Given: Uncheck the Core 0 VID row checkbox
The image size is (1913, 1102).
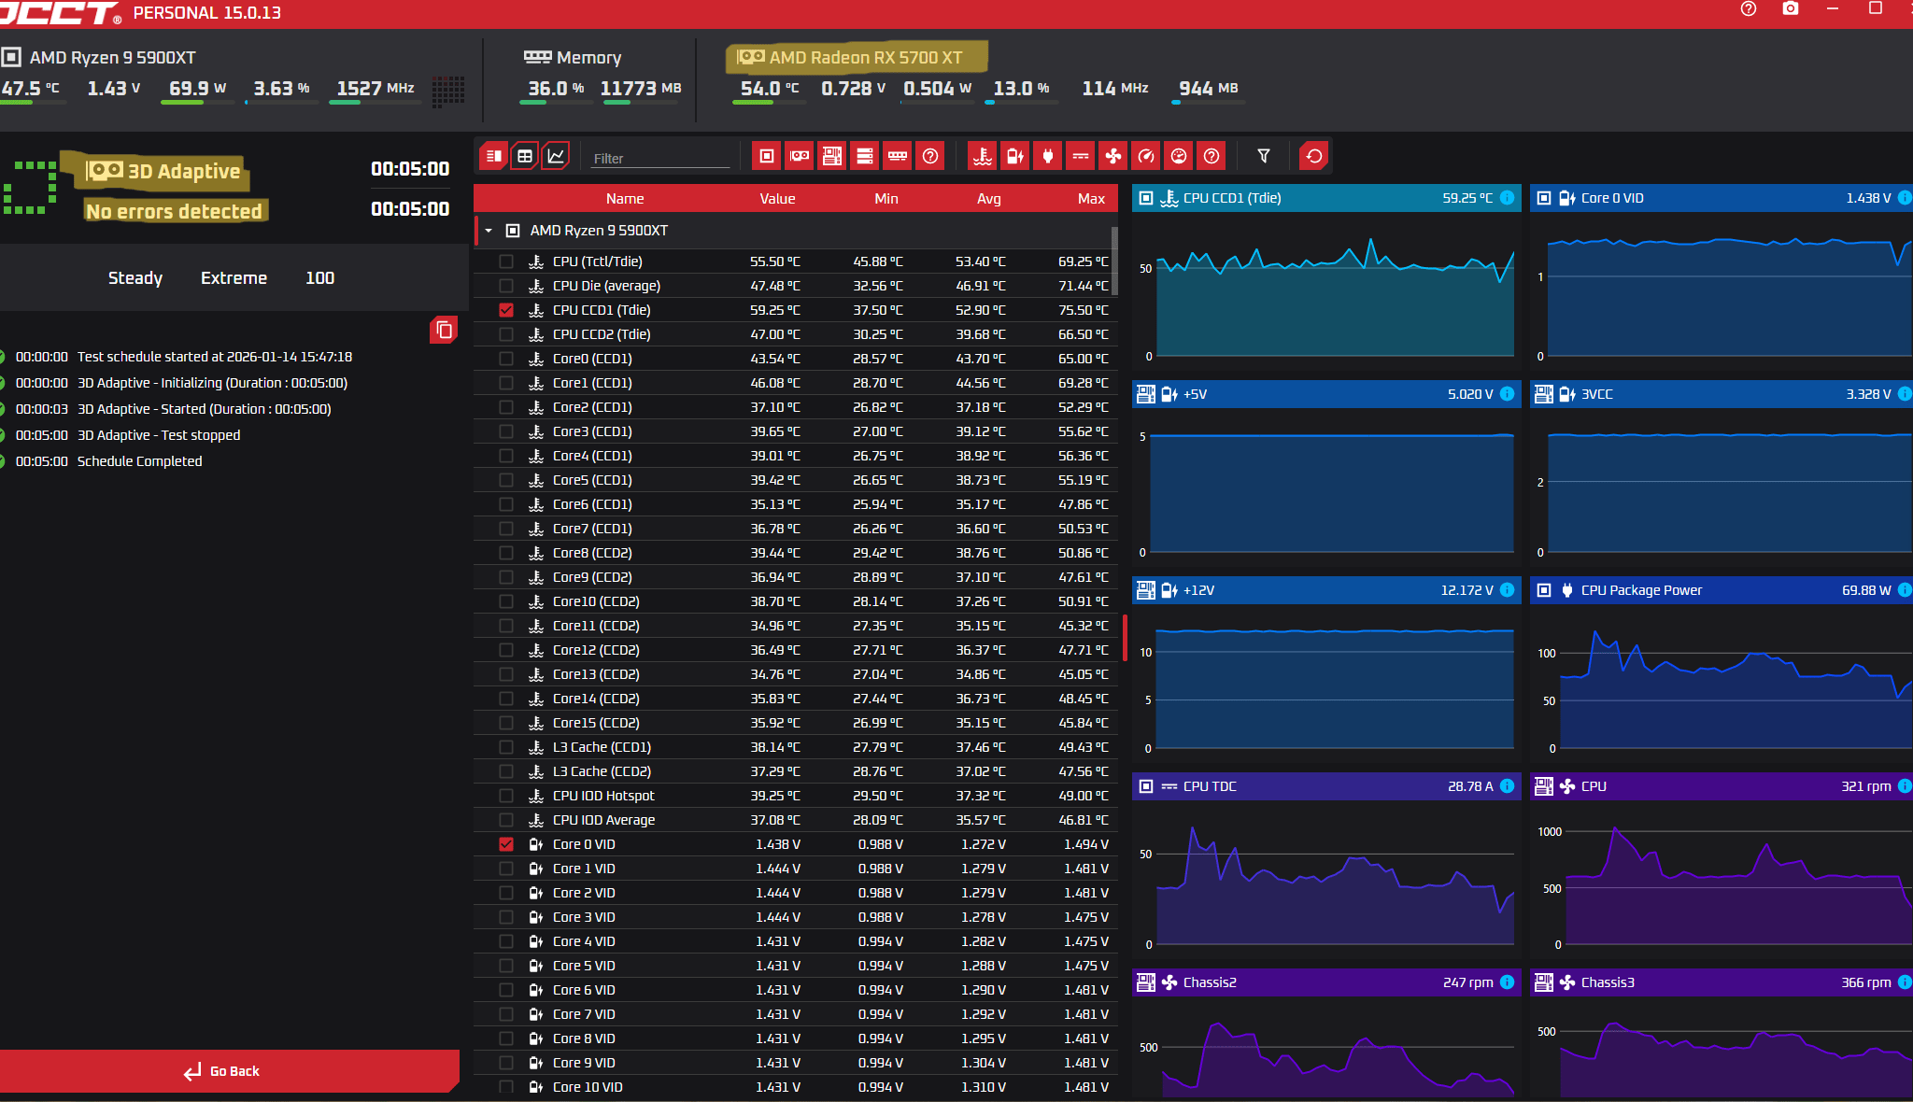Looking at the screenshot, I should coord(506,844).
